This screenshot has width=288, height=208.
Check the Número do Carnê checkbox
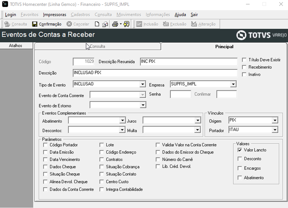tap(158, 159)
